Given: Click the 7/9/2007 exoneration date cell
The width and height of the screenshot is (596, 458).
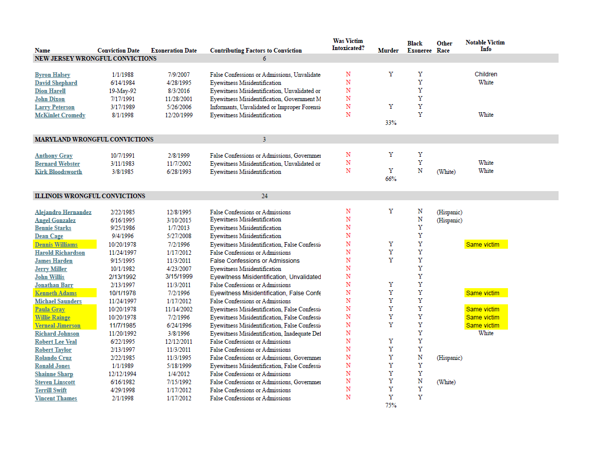Looking at the screenshot, I should click(179, 75).
